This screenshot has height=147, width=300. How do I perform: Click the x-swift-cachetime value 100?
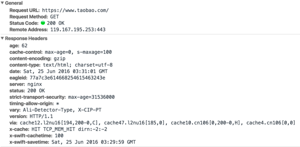coord(59,135)
